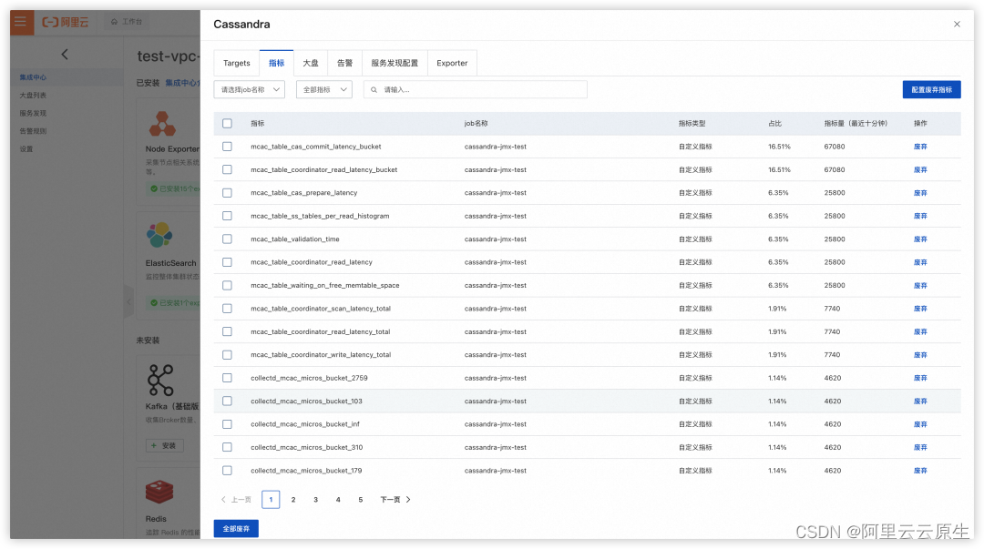Click 废弃 for mcac_table_coordinator_write_latency_total
This screenshot has height=549, width=984.
tap(920, 355)
